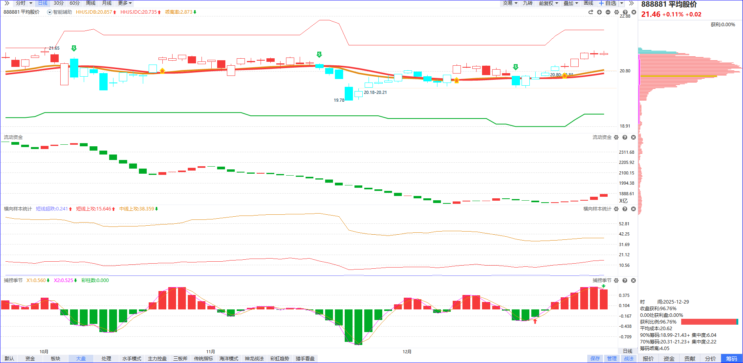
Task: Open help icon for 横向样本统计 indicator
Action: coord(625,209)
